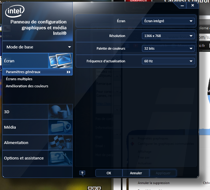Click the Appliquer button

163,173
